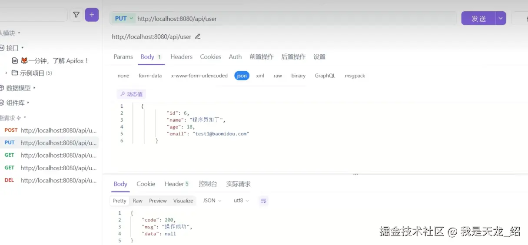Switch to the Headers request tab

181,56
